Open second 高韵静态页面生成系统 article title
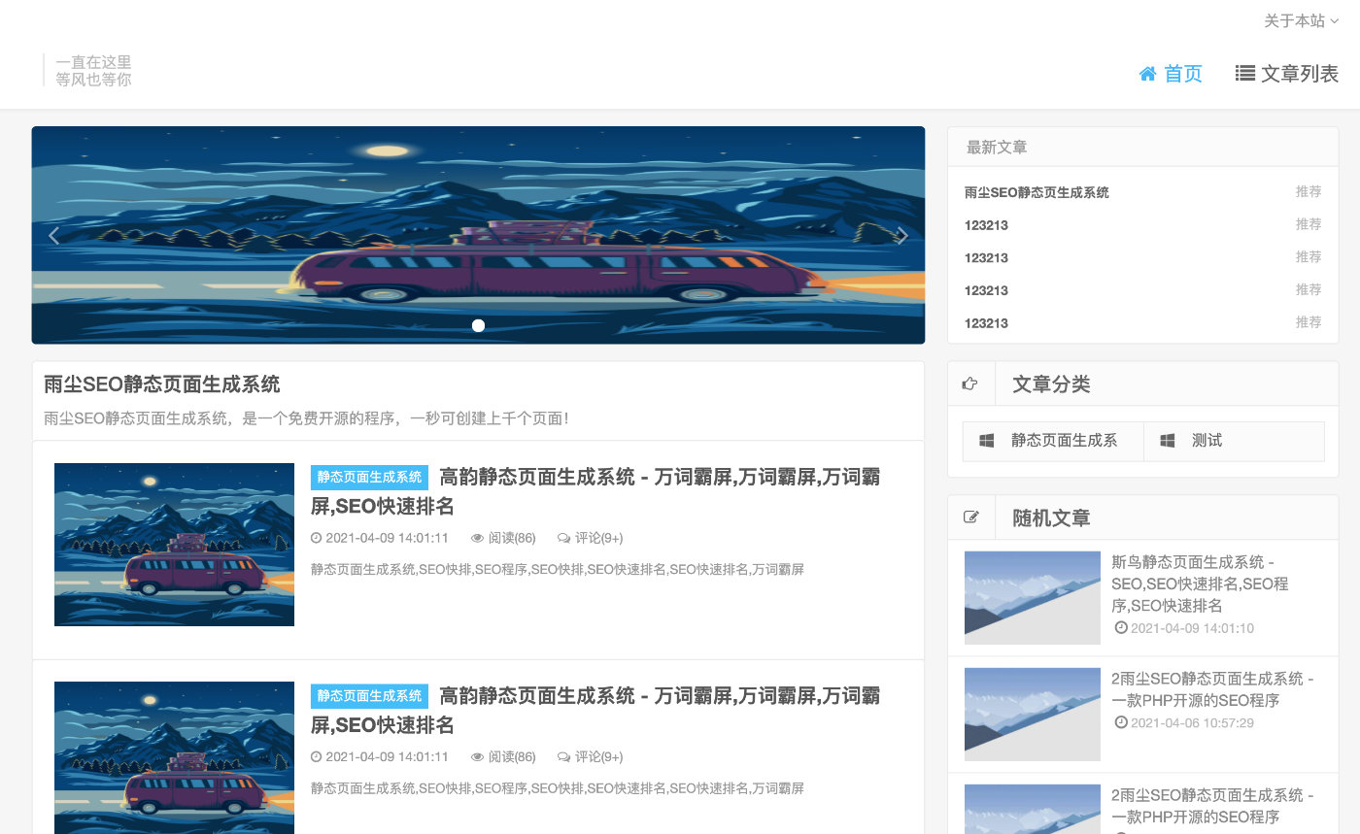1360x834 pixels. [595, 710]
